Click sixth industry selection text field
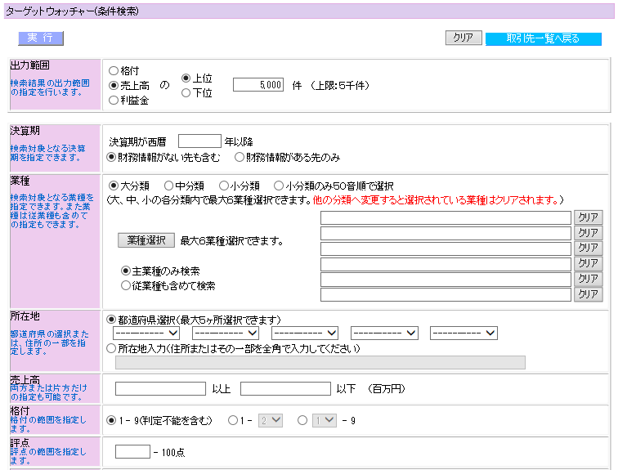This screenshot has width=618, height=470. (x=446, y=295)
